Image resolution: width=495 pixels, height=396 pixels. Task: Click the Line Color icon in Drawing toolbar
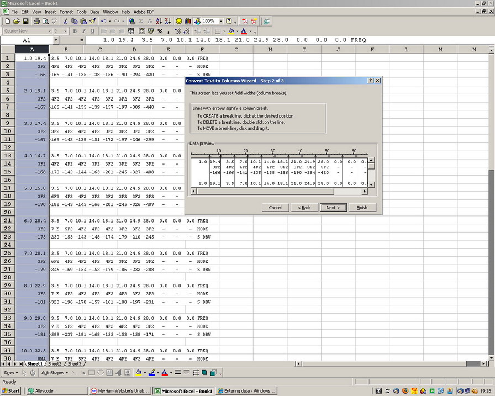point(152,373)
